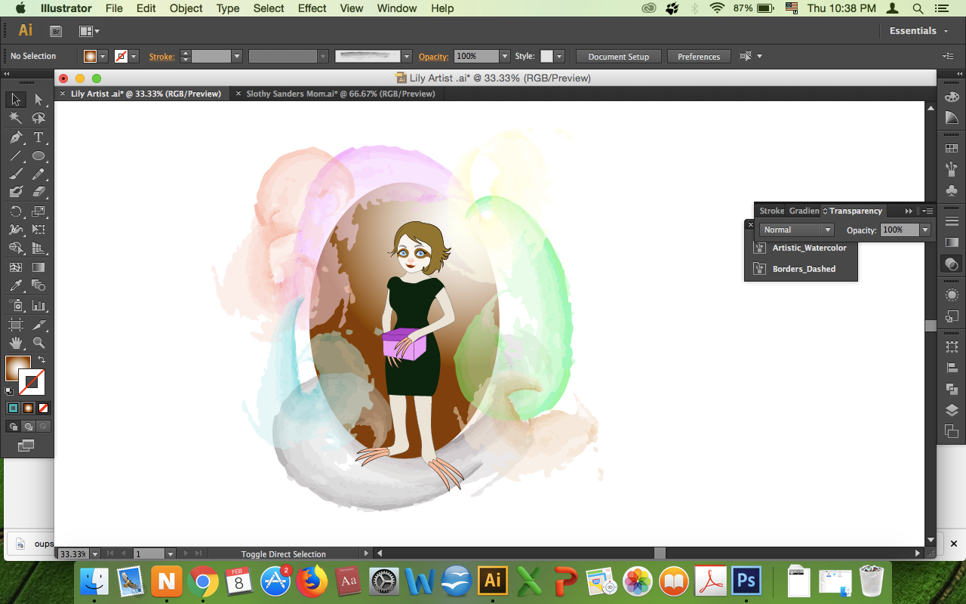Select the Pencil tool

point(38,174)
